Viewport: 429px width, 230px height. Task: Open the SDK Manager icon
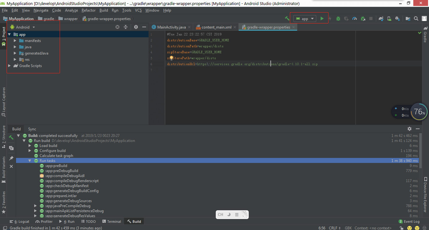(x=397, y=19)
